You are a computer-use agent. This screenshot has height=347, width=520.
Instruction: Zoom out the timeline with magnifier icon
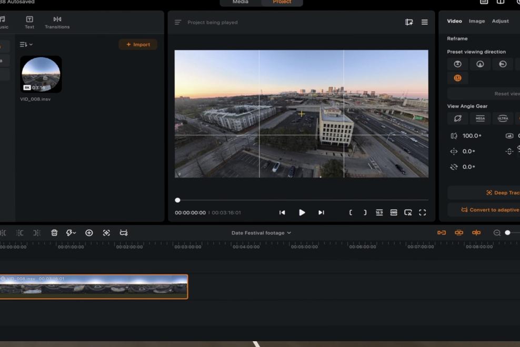(497, 233)
